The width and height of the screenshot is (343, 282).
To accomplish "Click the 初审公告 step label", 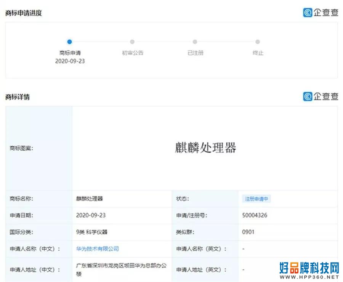I will coord(132,53).
